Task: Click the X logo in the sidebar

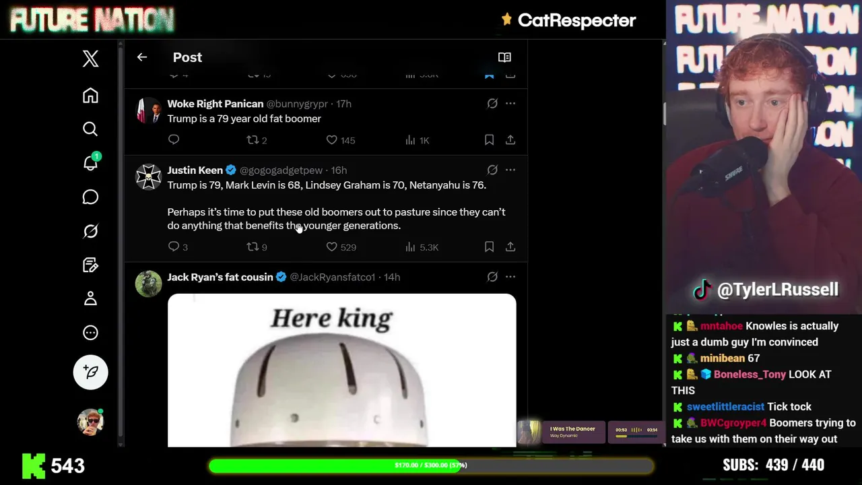Action: click(90, 59)
